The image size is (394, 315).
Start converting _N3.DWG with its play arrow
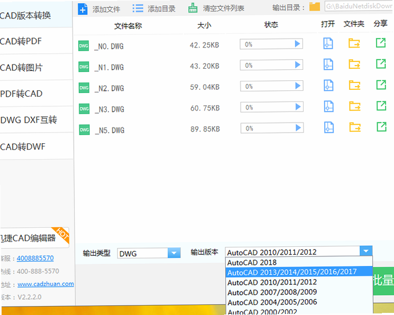coord(298,107)
